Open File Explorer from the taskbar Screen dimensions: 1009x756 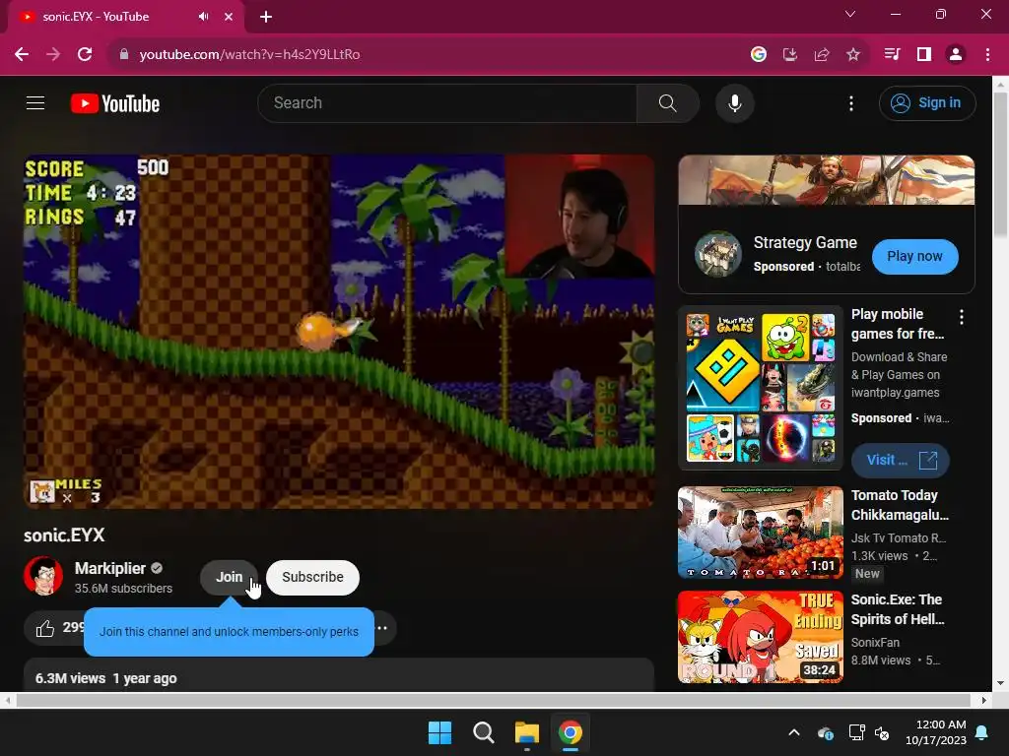pyautogui.click(x=527, y=732)
